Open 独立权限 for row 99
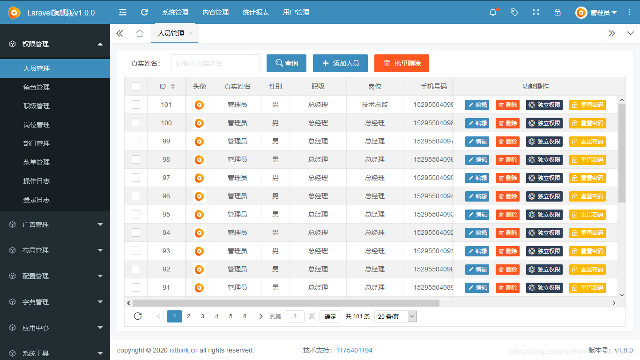The height and width of the screenshot is (360, 640). click(x=544, y=142)
